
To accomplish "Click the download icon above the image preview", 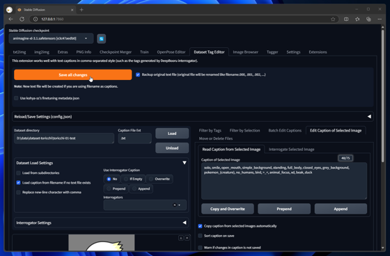I will (181, 238).
